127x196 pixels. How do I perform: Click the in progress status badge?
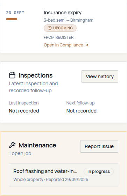pos(99,172)
